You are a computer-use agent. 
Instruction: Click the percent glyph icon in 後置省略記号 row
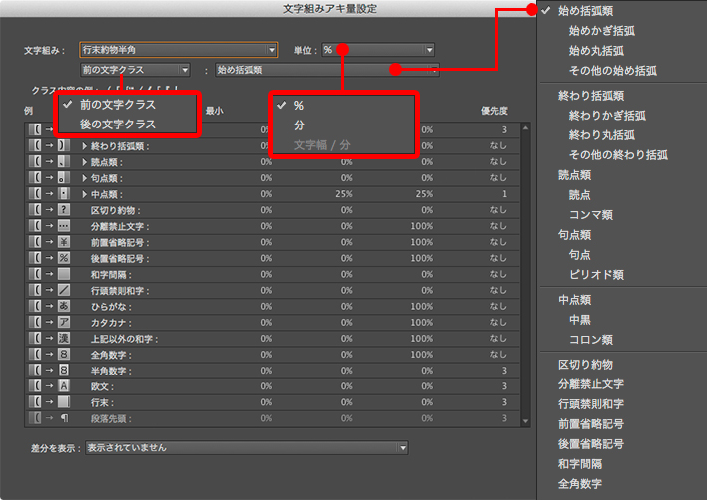(64, 258)
